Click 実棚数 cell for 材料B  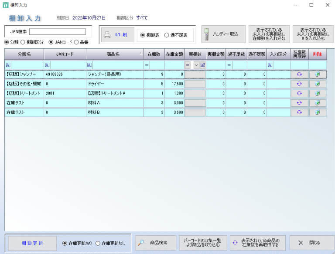(x=195, y=112)
